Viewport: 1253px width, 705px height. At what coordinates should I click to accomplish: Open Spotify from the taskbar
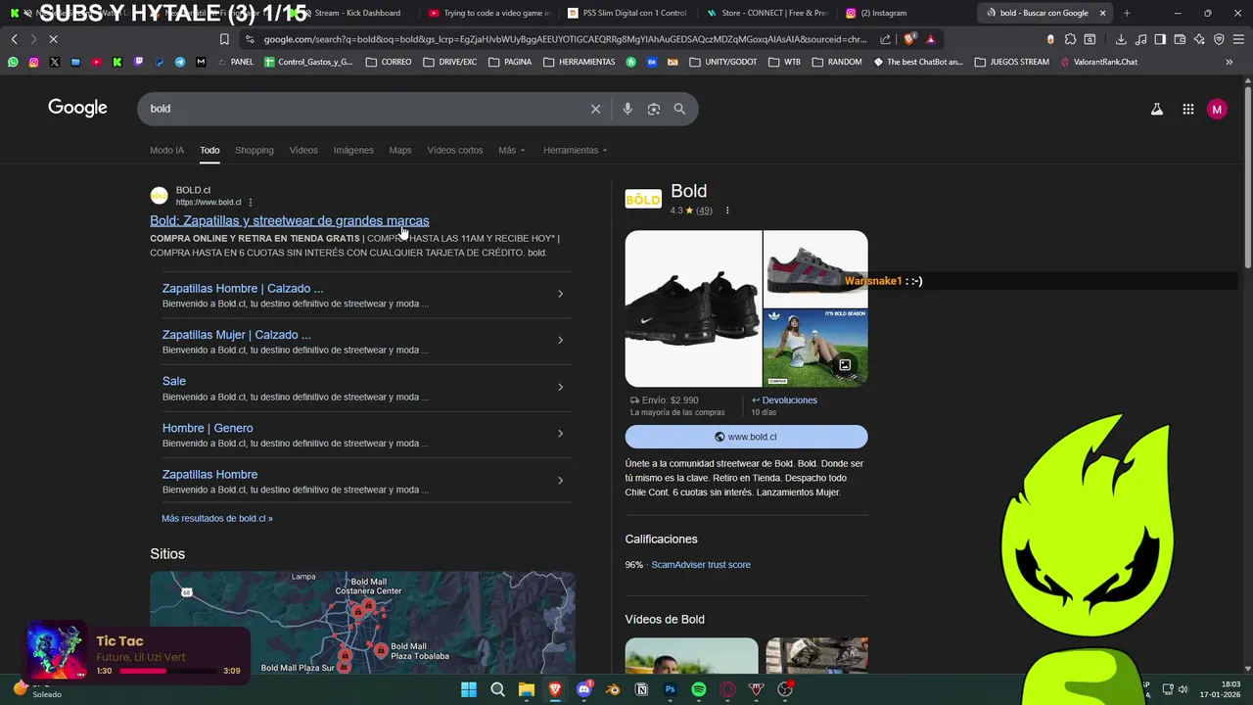coord(699,689)
